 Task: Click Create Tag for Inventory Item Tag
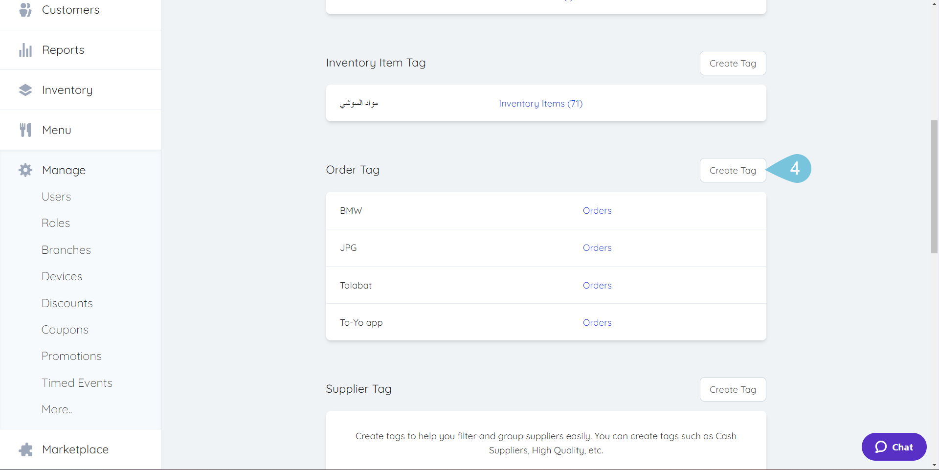point(733,63)
